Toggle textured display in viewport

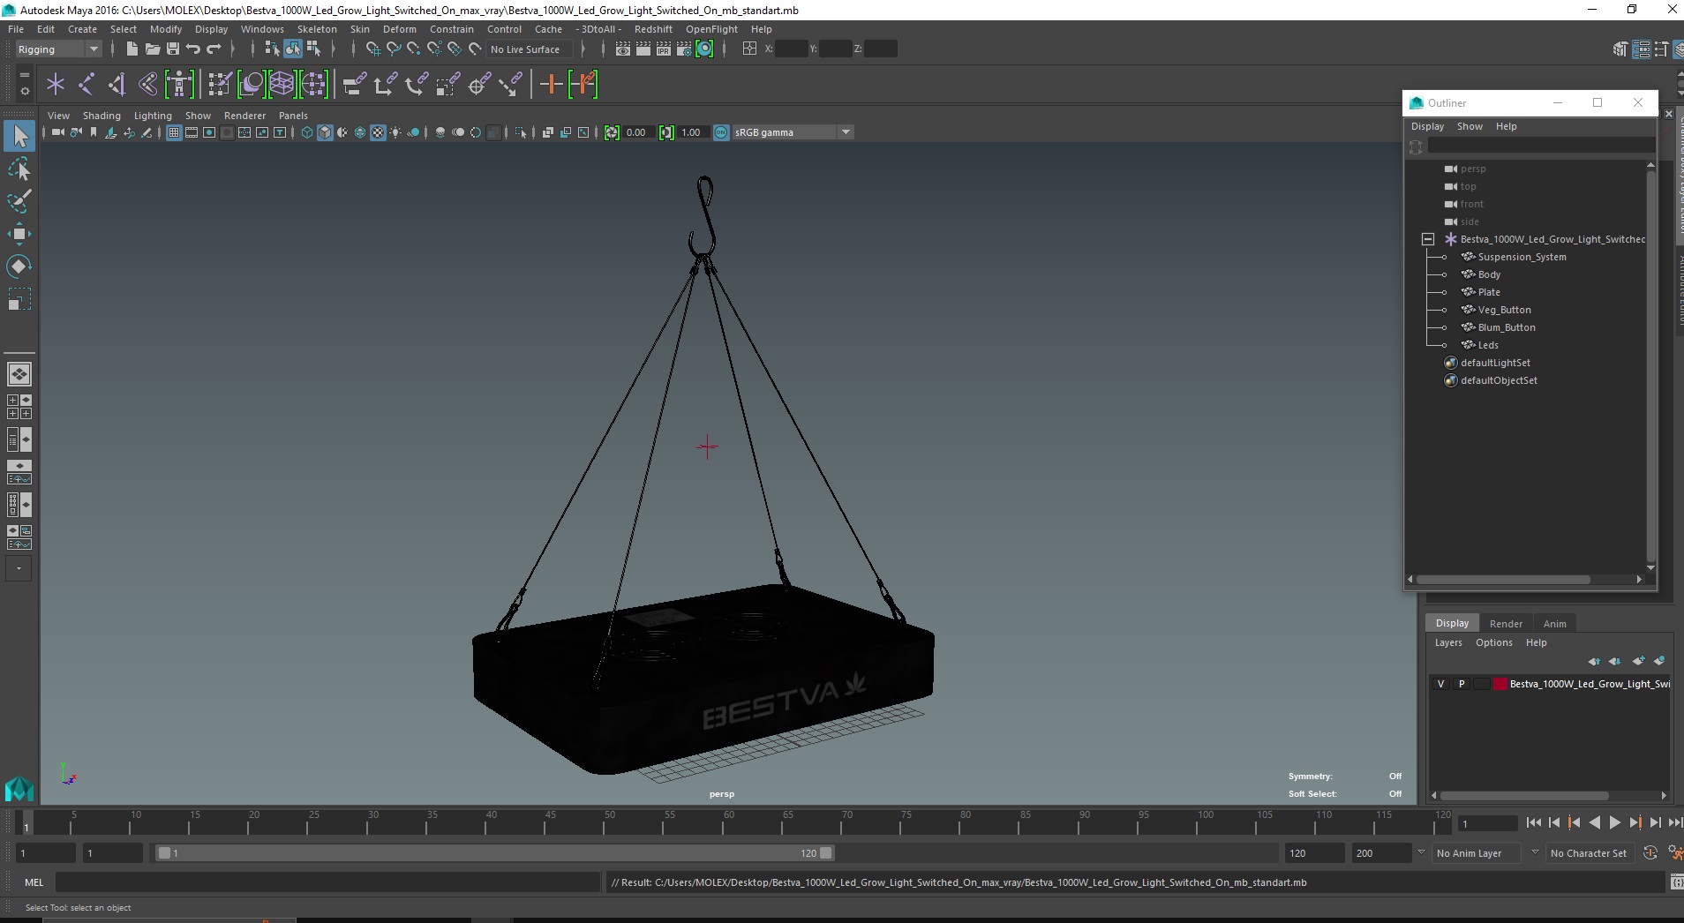coord(378,132)
